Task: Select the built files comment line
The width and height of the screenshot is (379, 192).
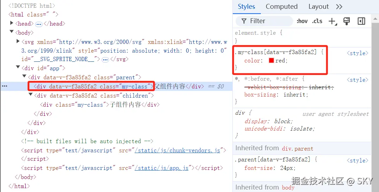Action: [x=87, y=141]
